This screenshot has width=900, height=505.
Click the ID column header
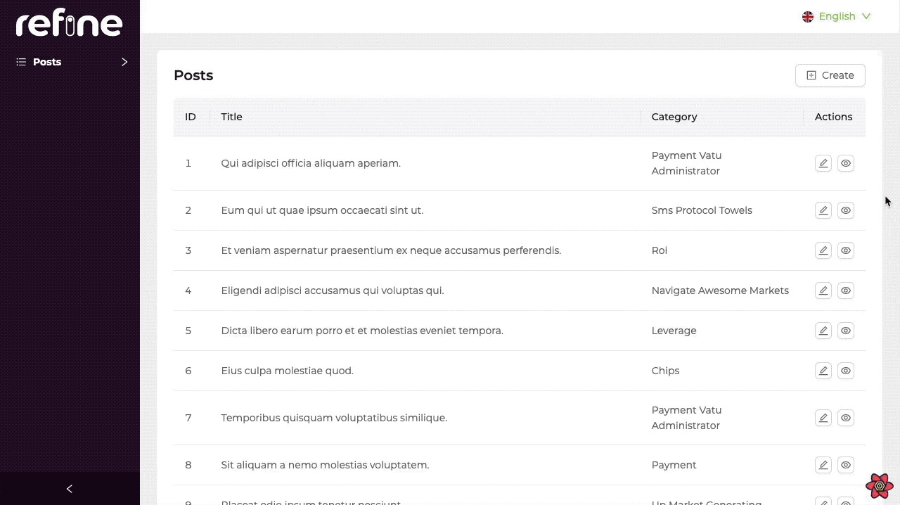pos(191,117)
